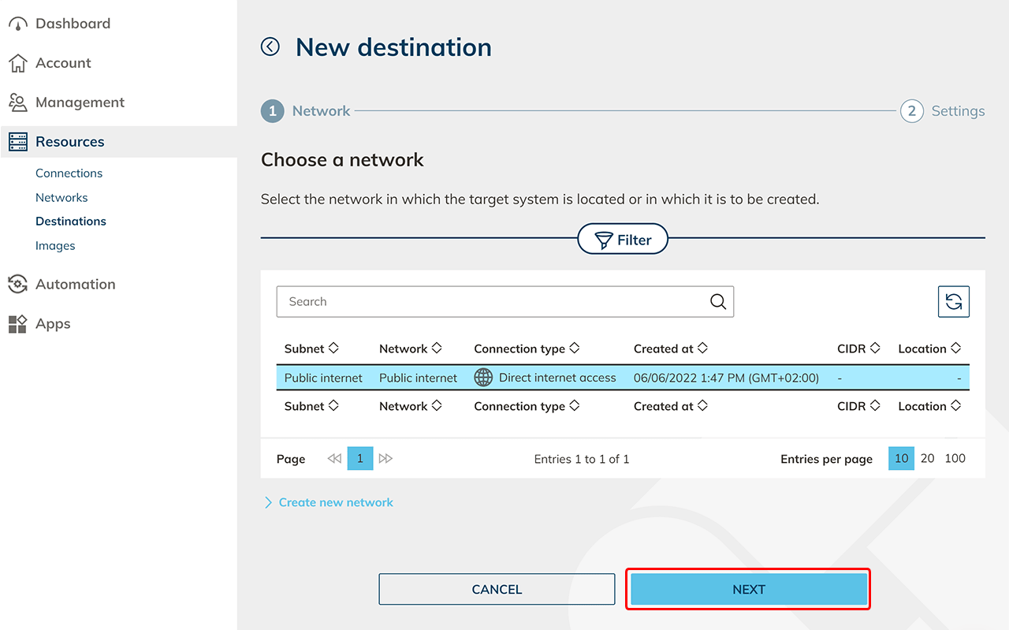This screenshot has width=1009, height=630.
Task: Click the NEXT button
Action: pyautogui.click(x=748, y=589)
